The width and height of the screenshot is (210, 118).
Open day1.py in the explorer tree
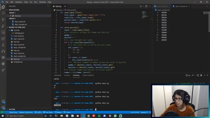coord(16,42)
